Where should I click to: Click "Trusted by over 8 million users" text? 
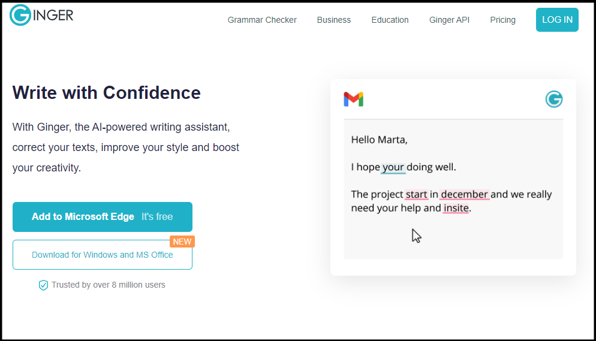click(108, 285)
